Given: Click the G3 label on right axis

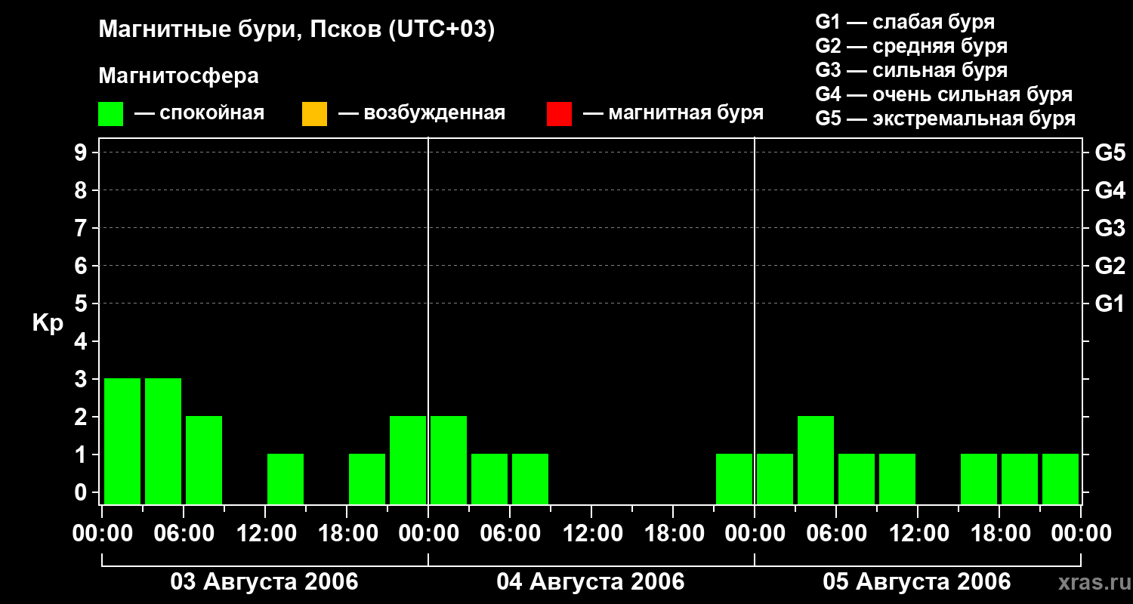Looking at the screenshot, I should pos(1110,228).
